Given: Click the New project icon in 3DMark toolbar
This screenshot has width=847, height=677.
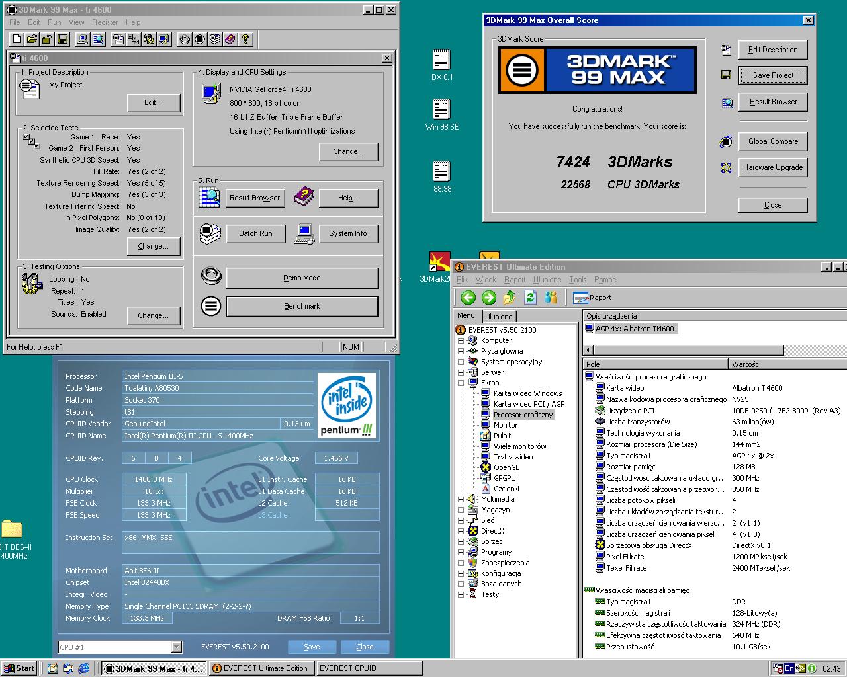Looking at the screenshot, I should pyautogui.click(x=17, y=40).
